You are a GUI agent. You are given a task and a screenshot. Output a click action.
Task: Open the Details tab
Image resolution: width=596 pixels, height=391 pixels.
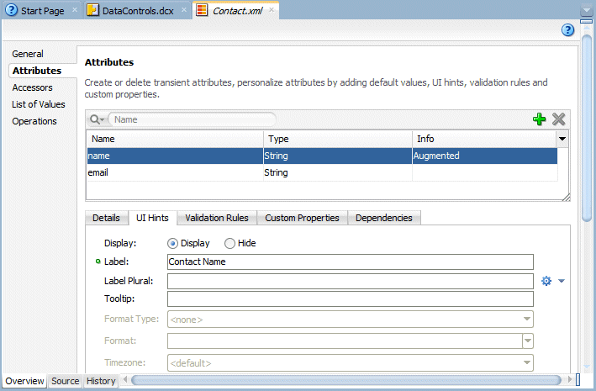pos(106,218)
